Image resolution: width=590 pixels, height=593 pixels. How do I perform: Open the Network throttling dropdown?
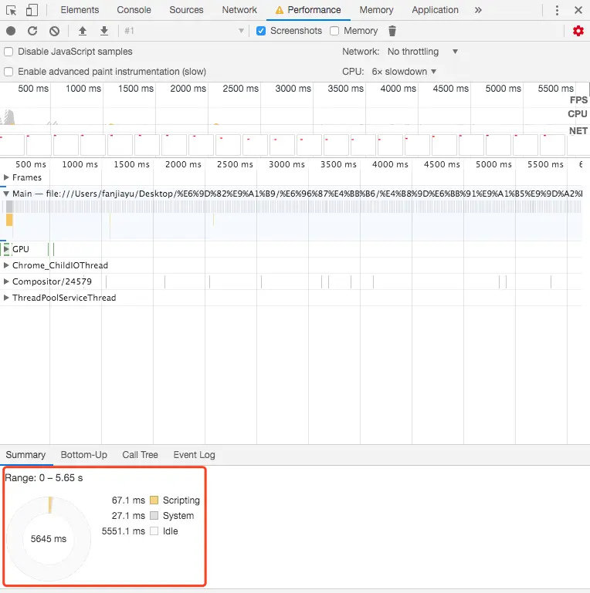pyautogui.click(x=423, y=52)
